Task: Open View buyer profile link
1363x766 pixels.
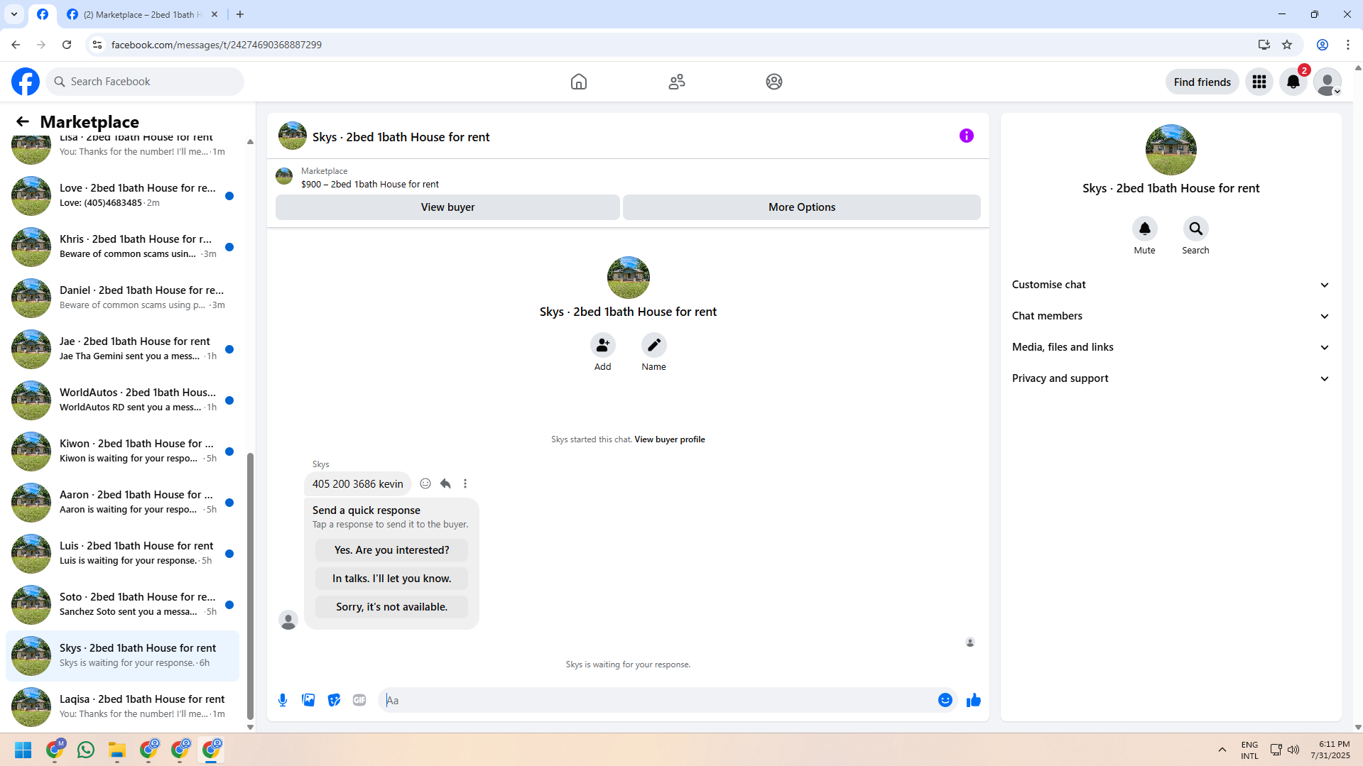Action: click(669, 439)
